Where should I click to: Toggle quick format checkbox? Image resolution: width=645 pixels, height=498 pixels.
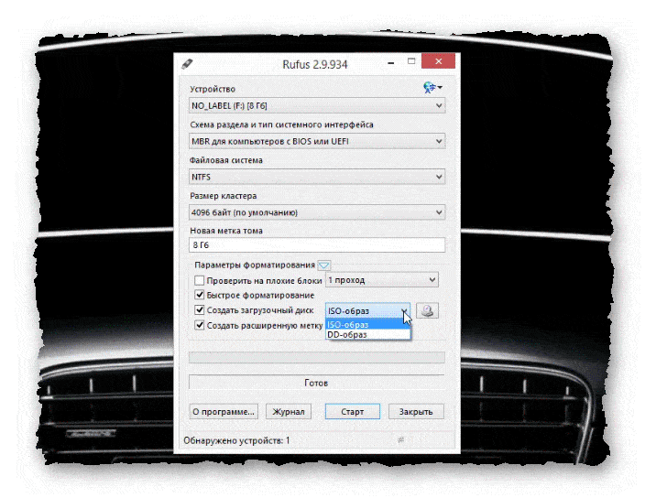199,295
